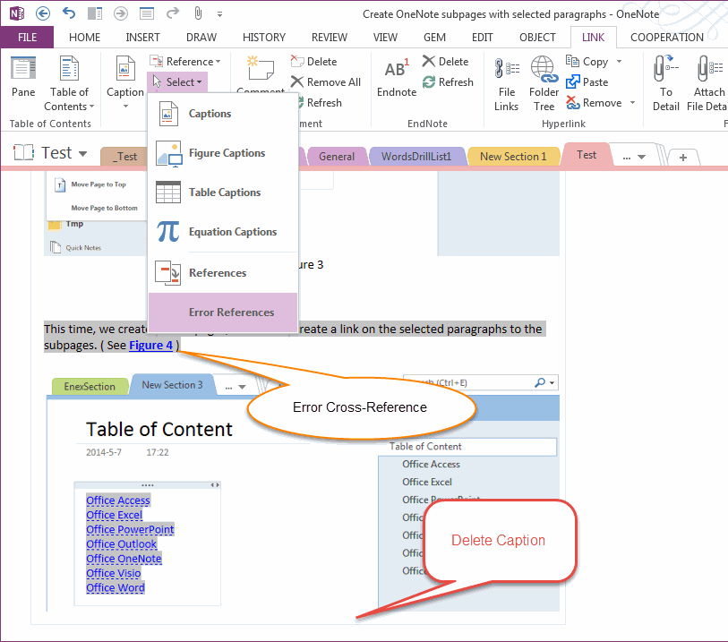Screen dimensions: 728x642
Task: Choose References from the Select menu
Action: tap(223, 273)
